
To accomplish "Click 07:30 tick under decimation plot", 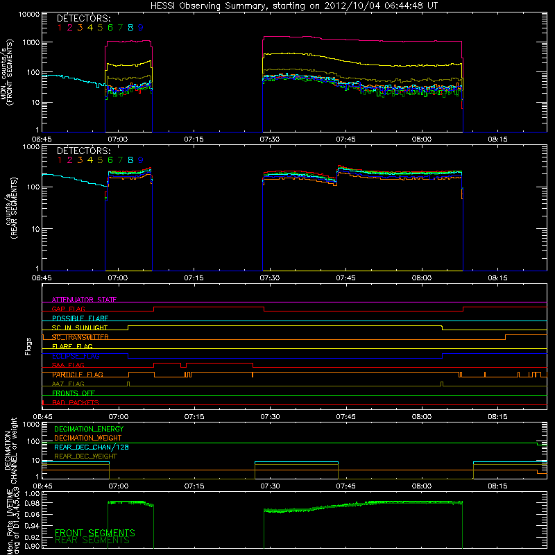I will [x=270, y=486].
